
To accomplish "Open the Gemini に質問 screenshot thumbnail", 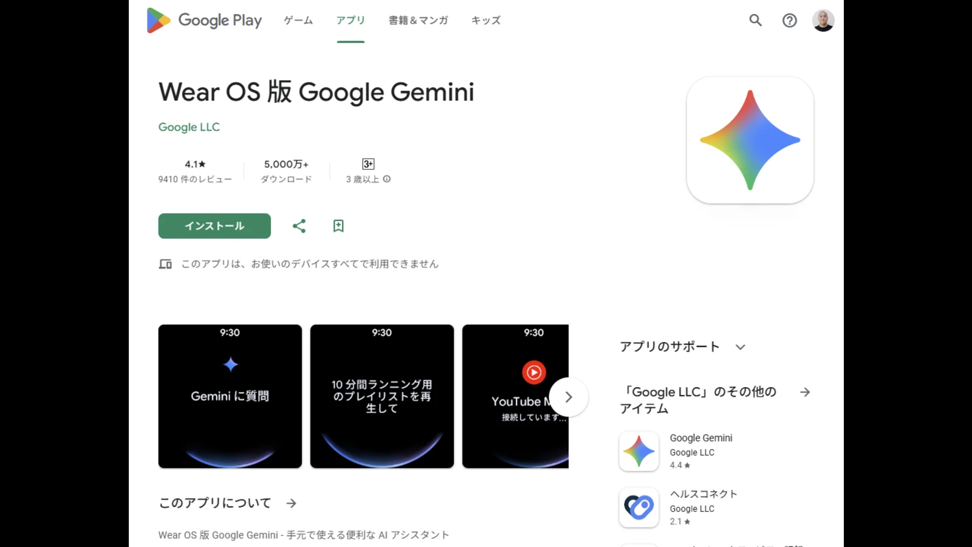I will [230, 396].
